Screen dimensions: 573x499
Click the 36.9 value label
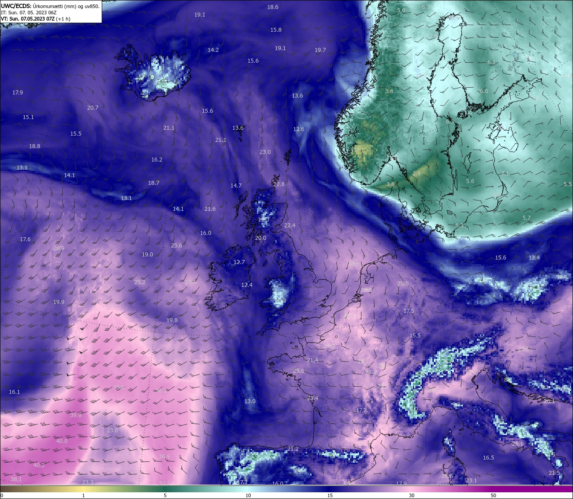(x=164, y=456)
